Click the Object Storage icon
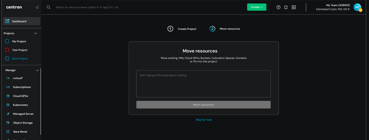369x140 pixels. [8, 123]
